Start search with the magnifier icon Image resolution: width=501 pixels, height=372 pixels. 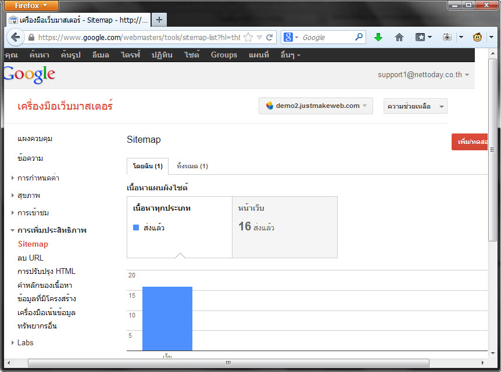359,37
